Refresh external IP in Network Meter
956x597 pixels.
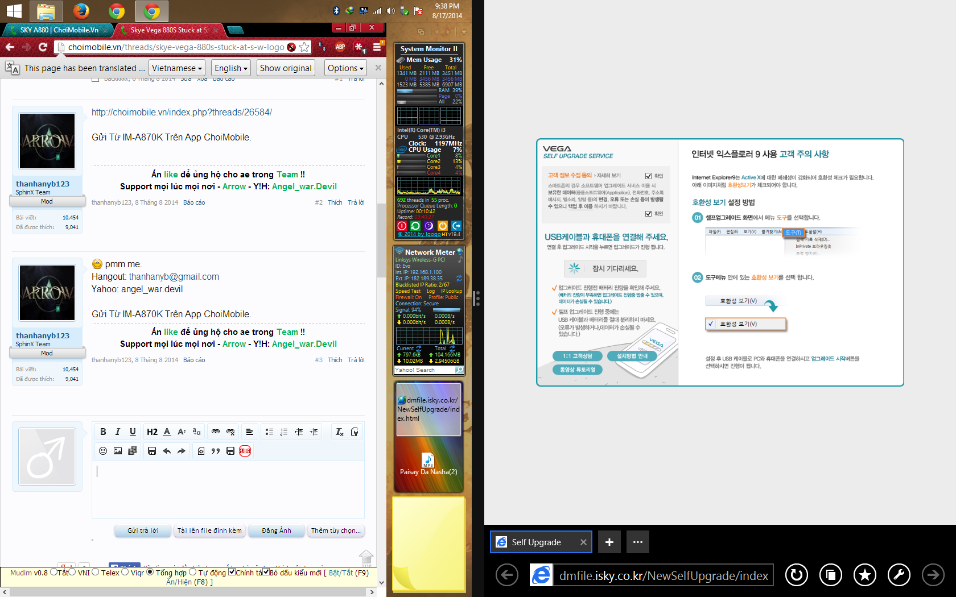(x=459, y=279)
